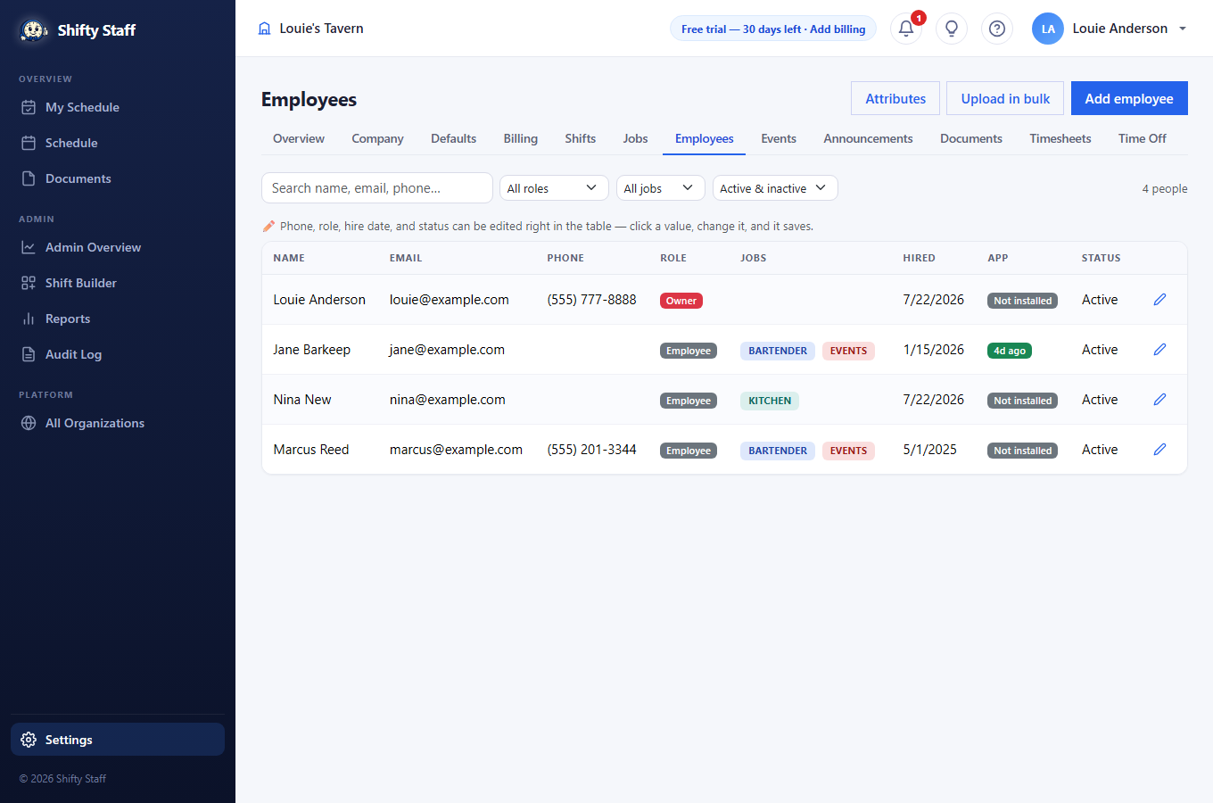Open the All roles dropdown
The width and height of the screenshot is (1213, 803).
[x=554, y=188]
